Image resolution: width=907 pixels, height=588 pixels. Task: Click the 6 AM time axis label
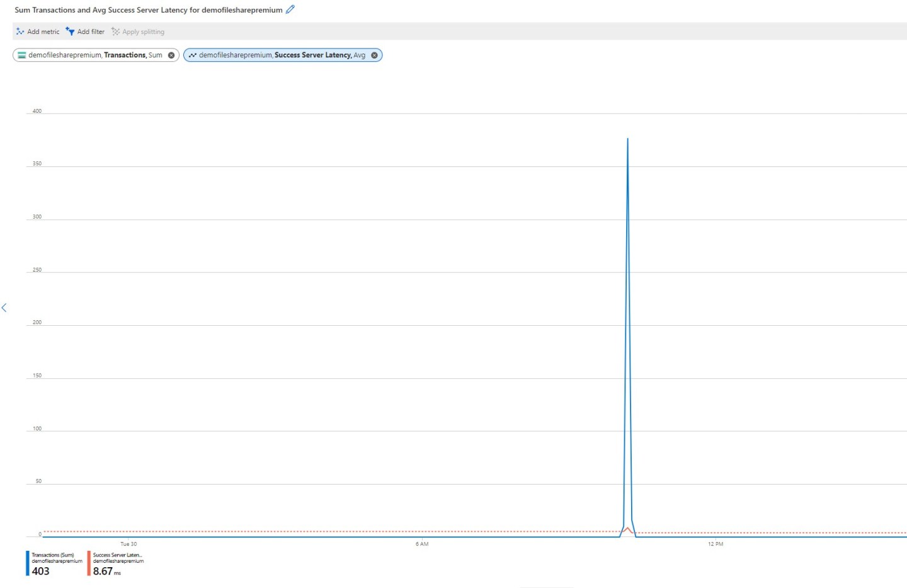point(422,544)
